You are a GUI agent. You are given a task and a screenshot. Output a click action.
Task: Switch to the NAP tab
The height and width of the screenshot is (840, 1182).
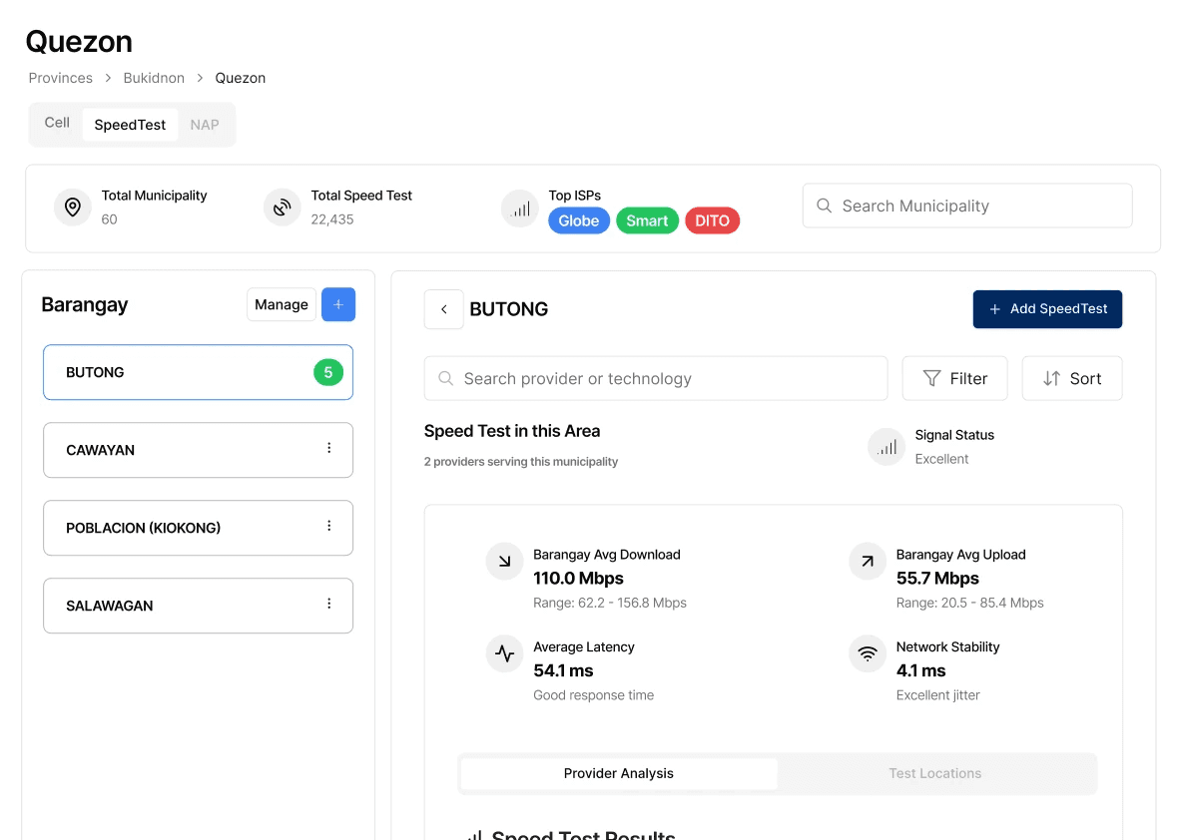(x=205, y=125)
